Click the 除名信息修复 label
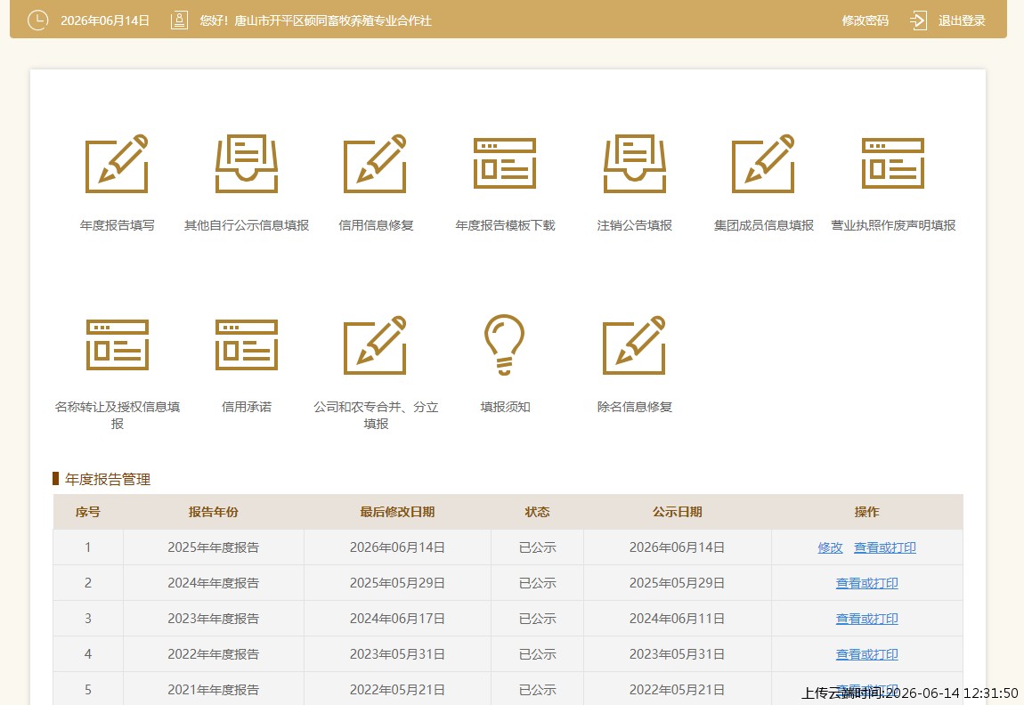 click(634, 407)
